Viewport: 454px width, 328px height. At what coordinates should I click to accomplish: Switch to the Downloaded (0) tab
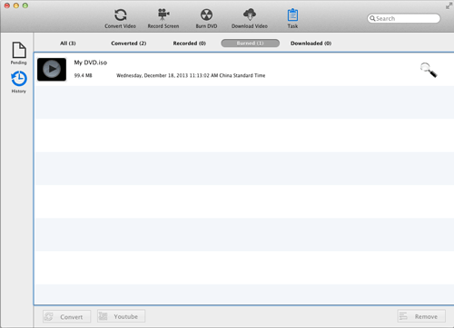coord(311,43)
